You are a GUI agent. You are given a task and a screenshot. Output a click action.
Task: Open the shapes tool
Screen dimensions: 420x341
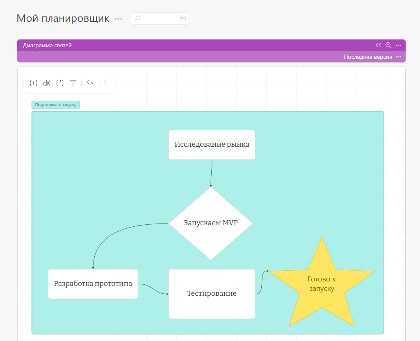(47, 83)
